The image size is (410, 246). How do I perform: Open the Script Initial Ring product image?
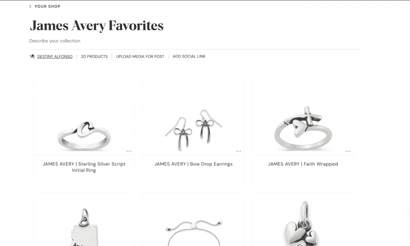coord(84,117)
